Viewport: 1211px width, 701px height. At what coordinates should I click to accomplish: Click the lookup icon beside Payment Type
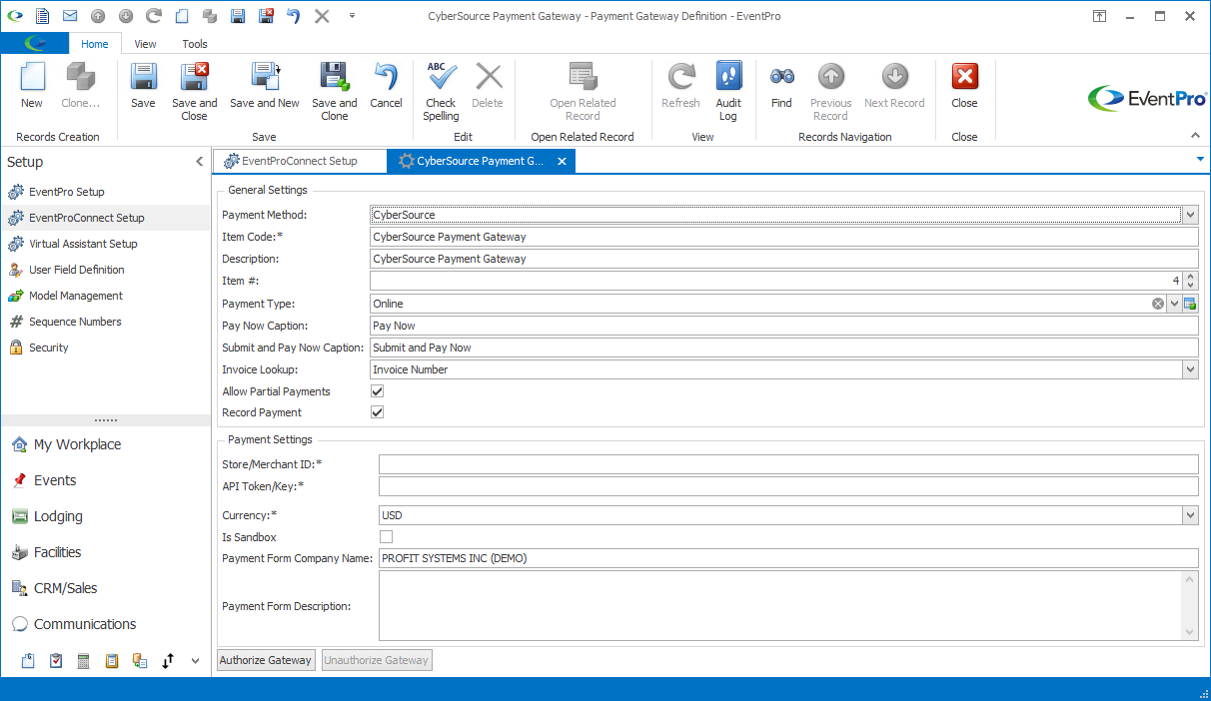tap(1191, 304)
